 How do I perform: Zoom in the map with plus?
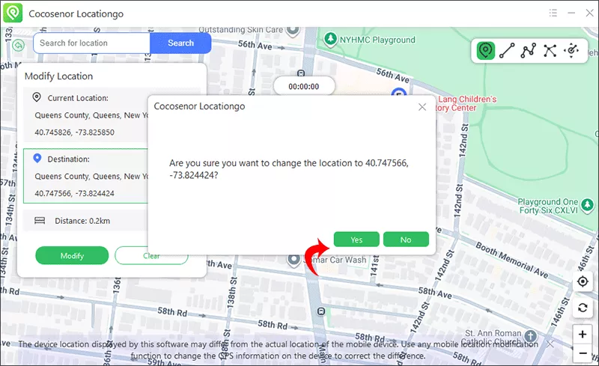[x=583, y=335]
